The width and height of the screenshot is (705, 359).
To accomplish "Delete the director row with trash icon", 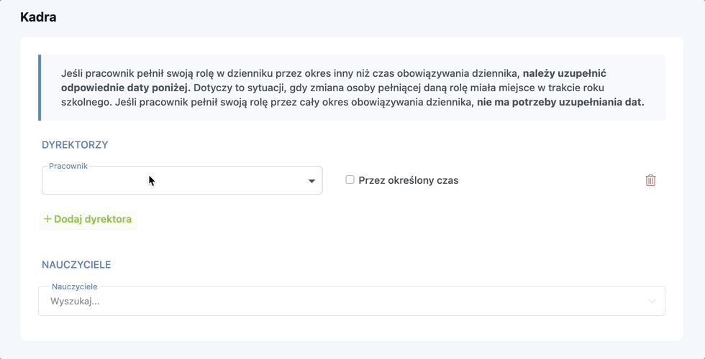I will coord(650,180).
